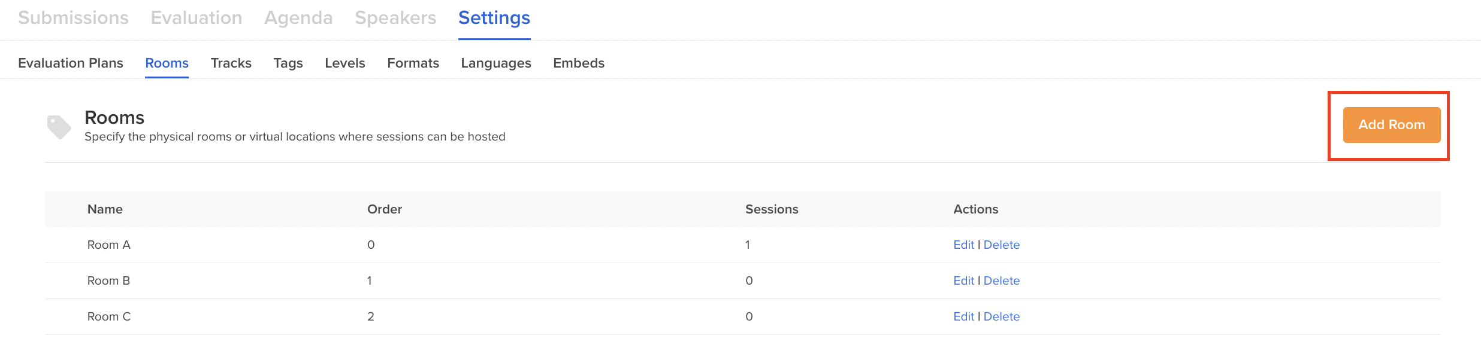Viewport: 1481px width, 360px height.
Task: Open the Tags sub-tab
Action: [288, 63]
